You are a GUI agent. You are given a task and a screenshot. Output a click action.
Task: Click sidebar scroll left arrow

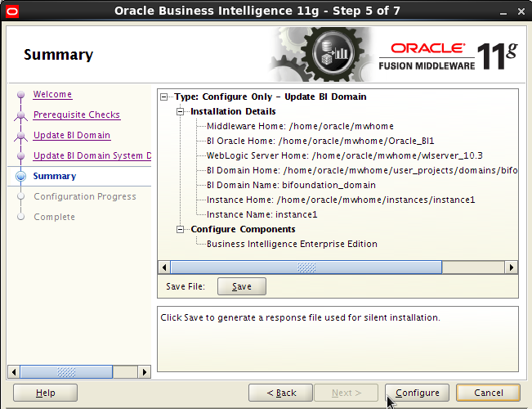point(14,372)
